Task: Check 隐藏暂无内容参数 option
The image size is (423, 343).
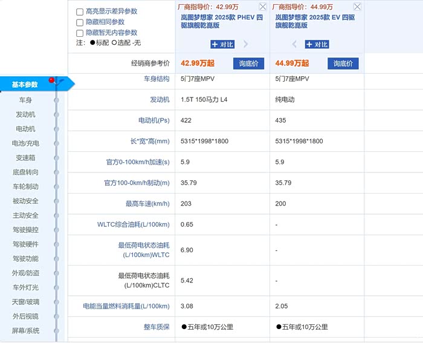Action: pos(80,33)
